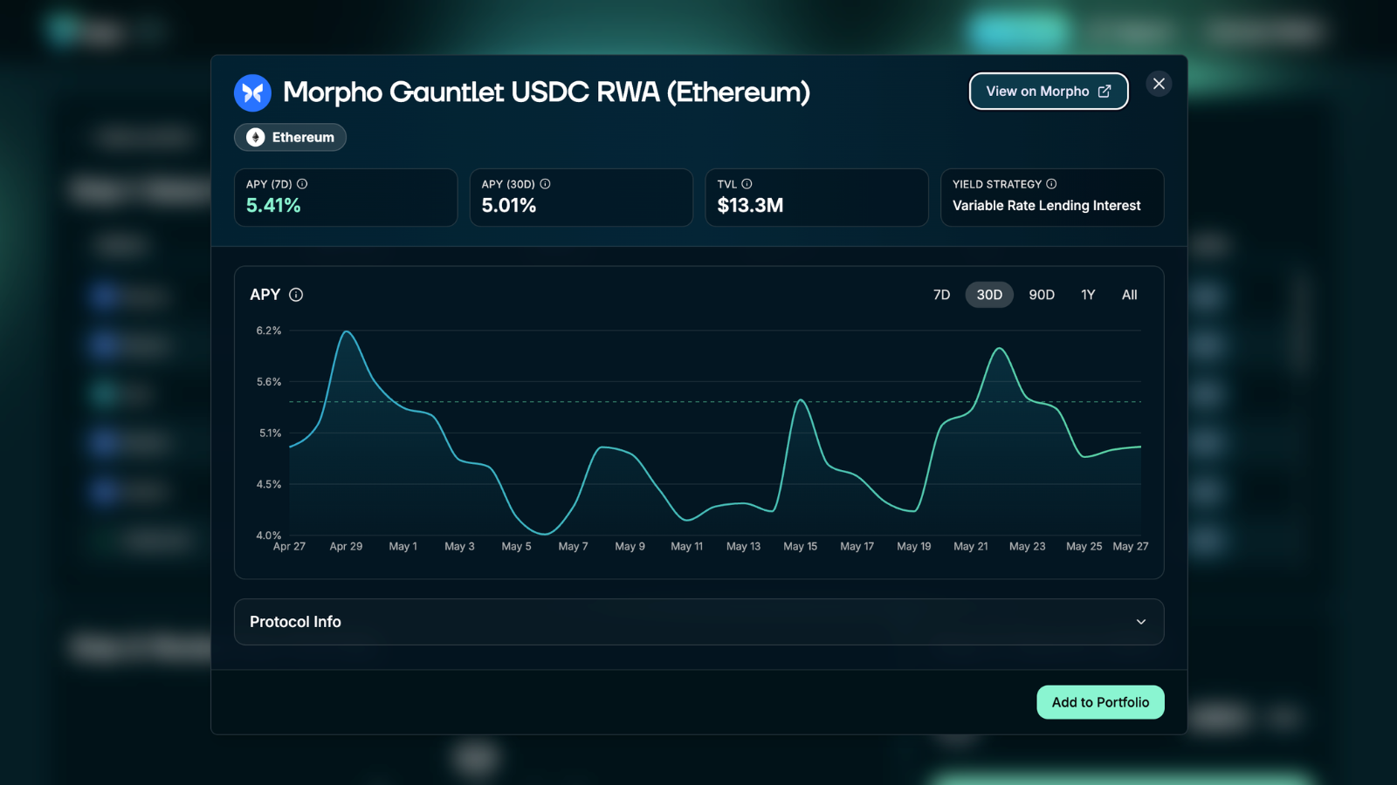Close the vault details dialog

click(x=1159, y=84)
